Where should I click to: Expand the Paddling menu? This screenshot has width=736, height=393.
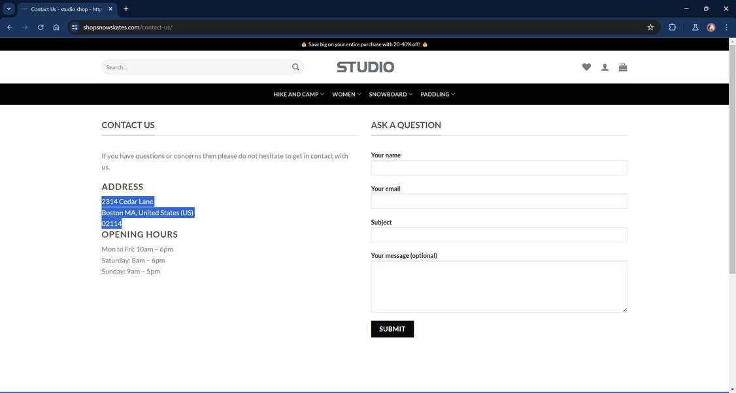[x=437, y=94]
